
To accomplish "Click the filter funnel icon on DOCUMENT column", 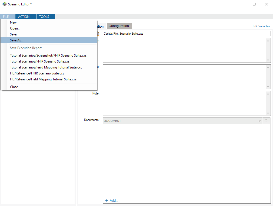I will 260,120.
